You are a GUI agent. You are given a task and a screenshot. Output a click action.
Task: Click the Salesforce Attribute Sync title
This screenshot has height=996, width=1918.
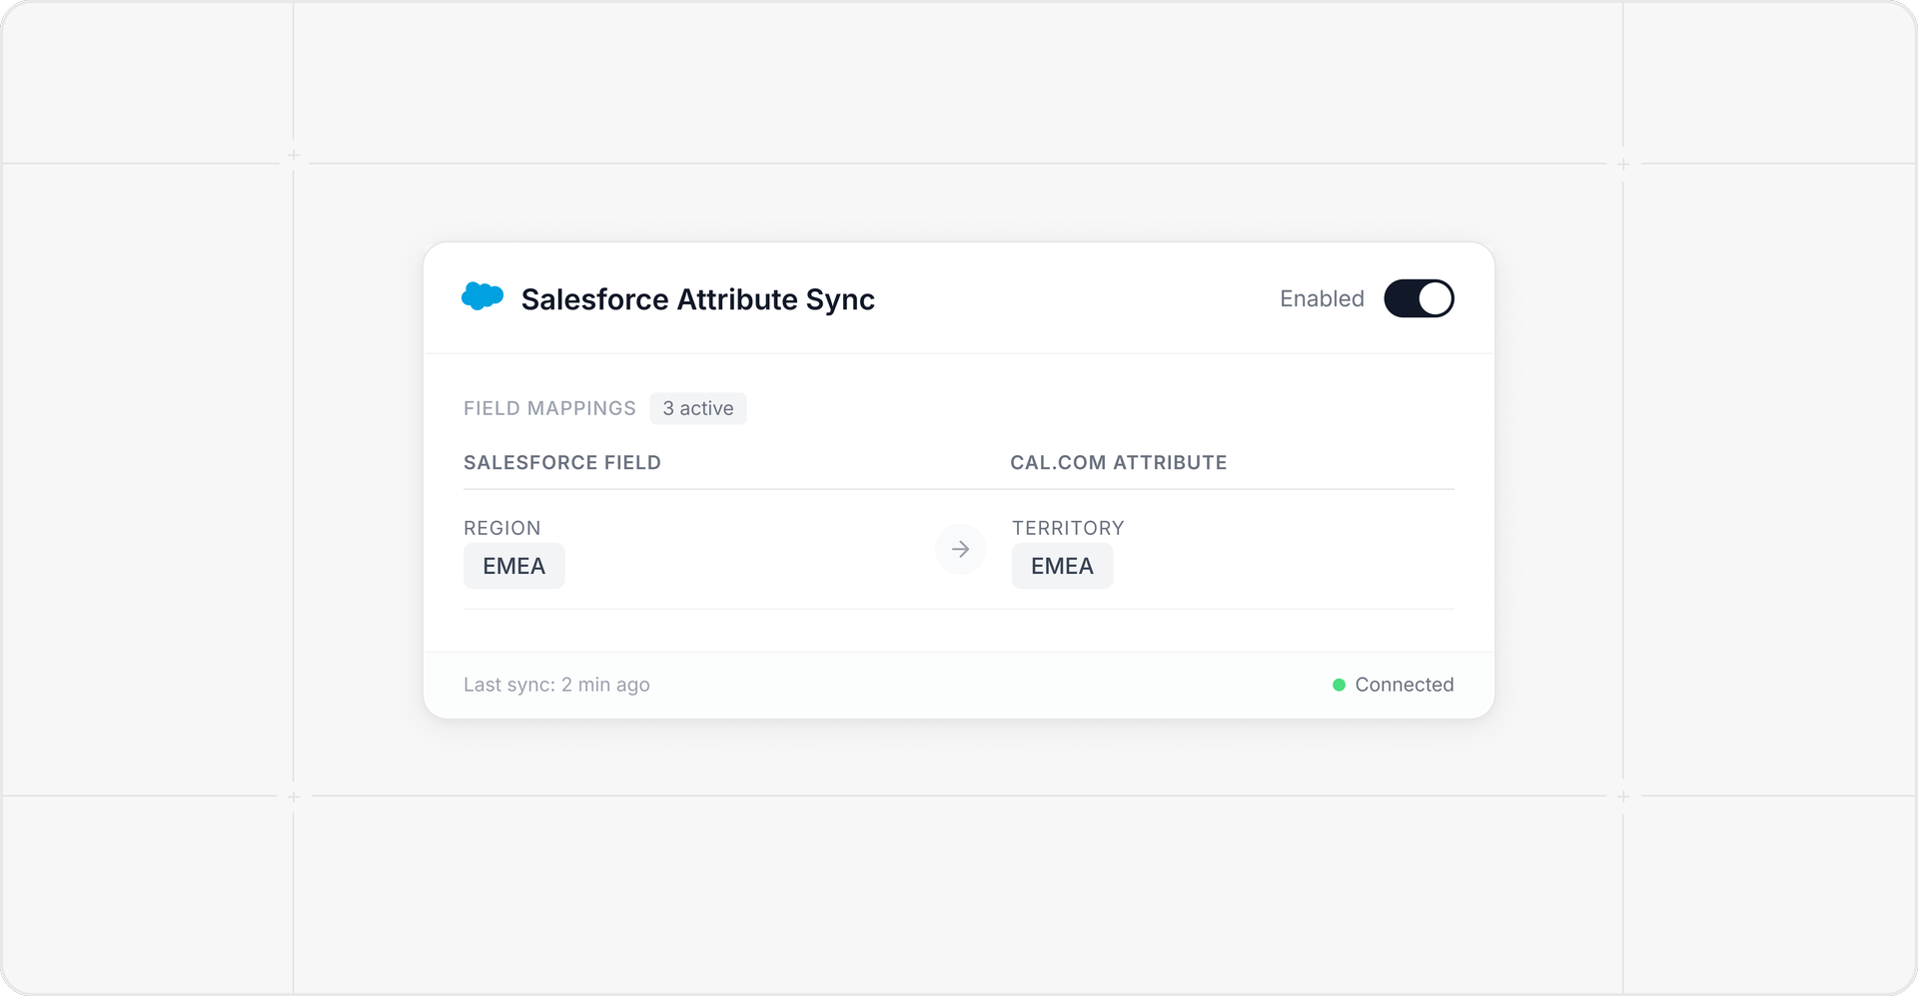click(697, 299)
